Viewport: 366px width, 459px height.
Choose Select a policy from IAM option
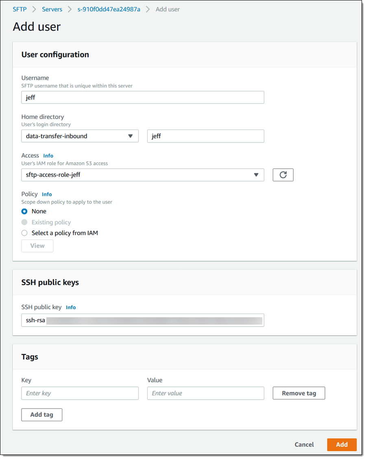(24, 233)
